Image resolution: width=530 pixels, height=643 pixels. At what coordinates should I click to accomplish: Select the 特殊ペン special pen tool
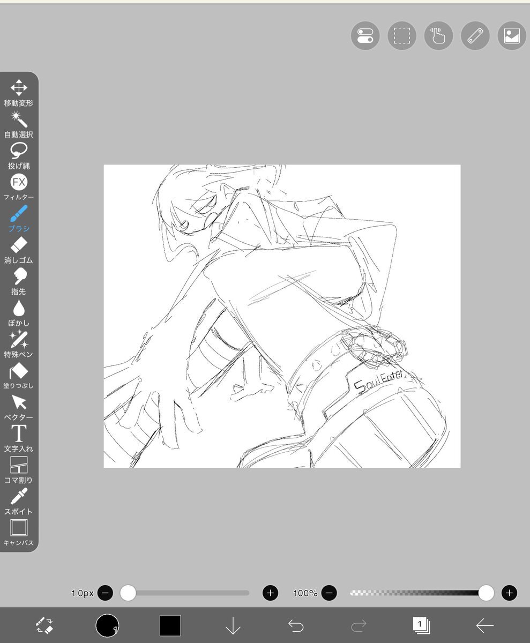pos(19,345)
